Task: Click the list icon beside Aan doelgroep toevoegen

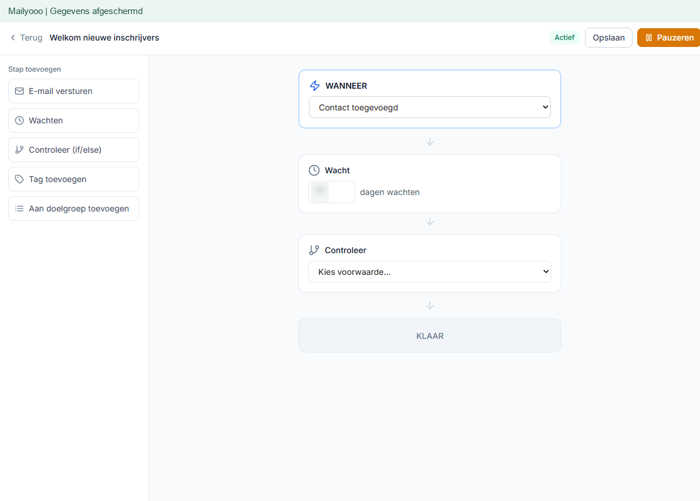Action: [x=19, y=209]
